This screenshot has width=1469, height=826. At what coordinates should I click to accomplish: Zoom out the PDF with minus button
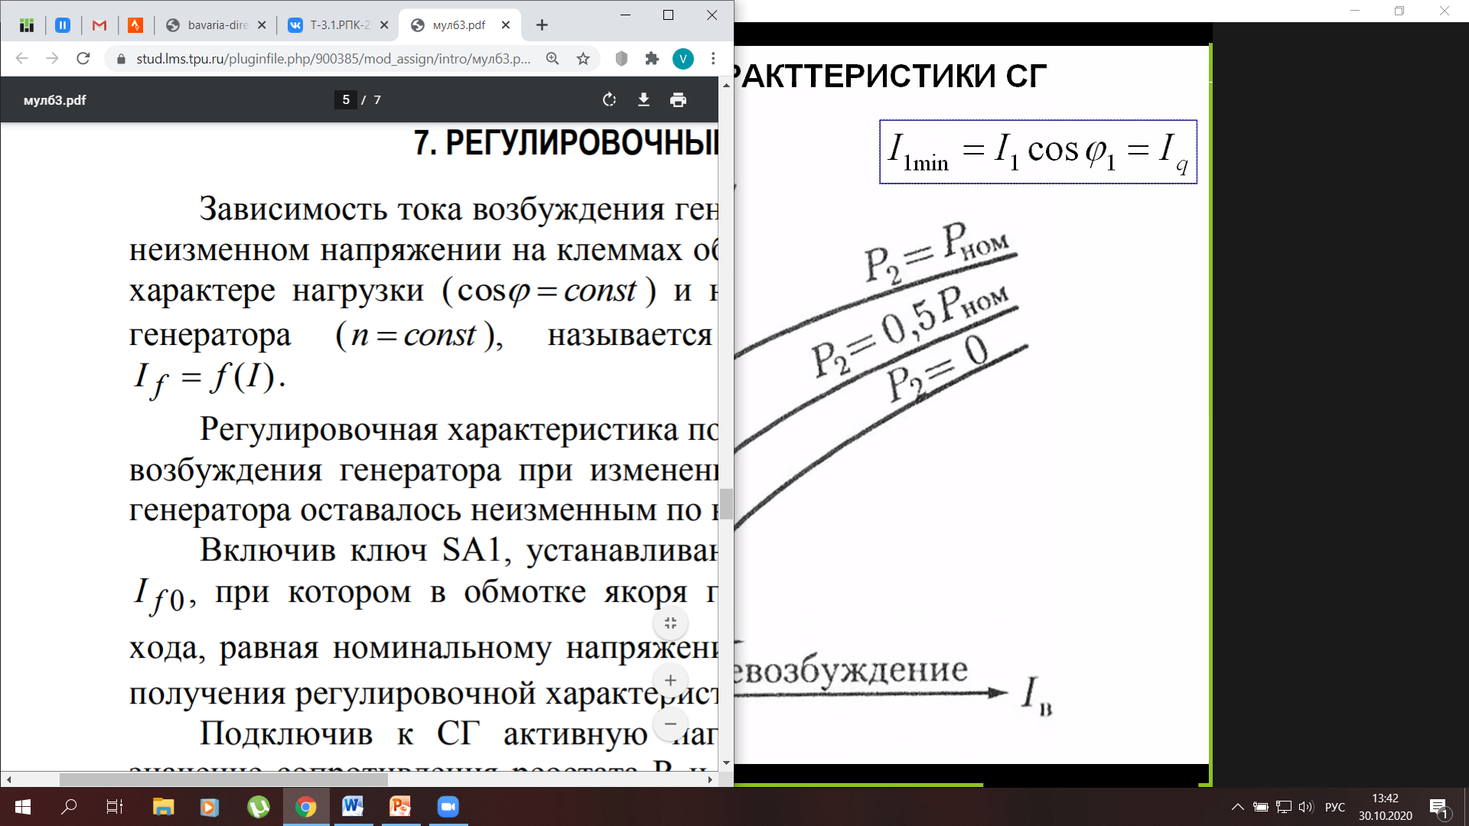(x=670, y=724)
